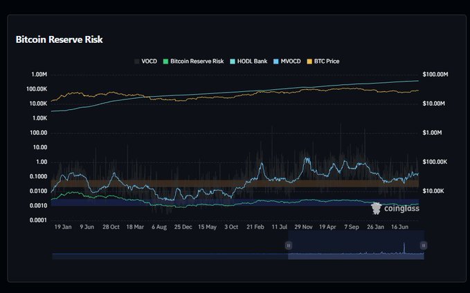Click the blue MVOCD legend swatch
The width and height of the screenshot is (470, 293).
(276, 62)
